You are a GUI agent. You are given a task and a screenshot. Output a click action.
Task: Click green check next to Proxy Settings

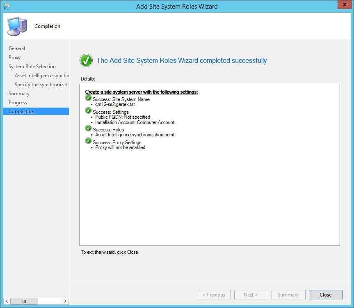pyautogui.click(x=88, y=141)
